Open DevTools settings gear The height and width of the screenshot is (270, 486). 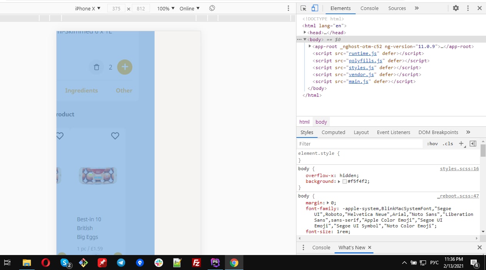click(x=456, y=8)
